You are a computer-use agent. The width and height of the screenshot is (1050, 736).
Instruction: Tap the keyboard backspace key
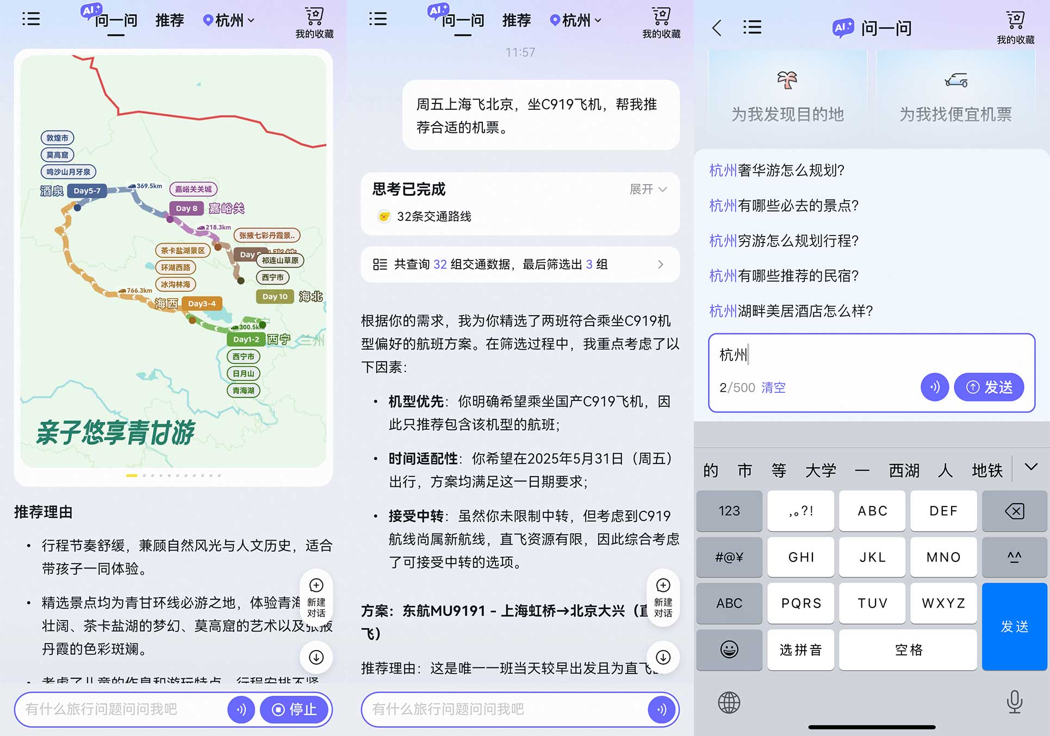1014,511
